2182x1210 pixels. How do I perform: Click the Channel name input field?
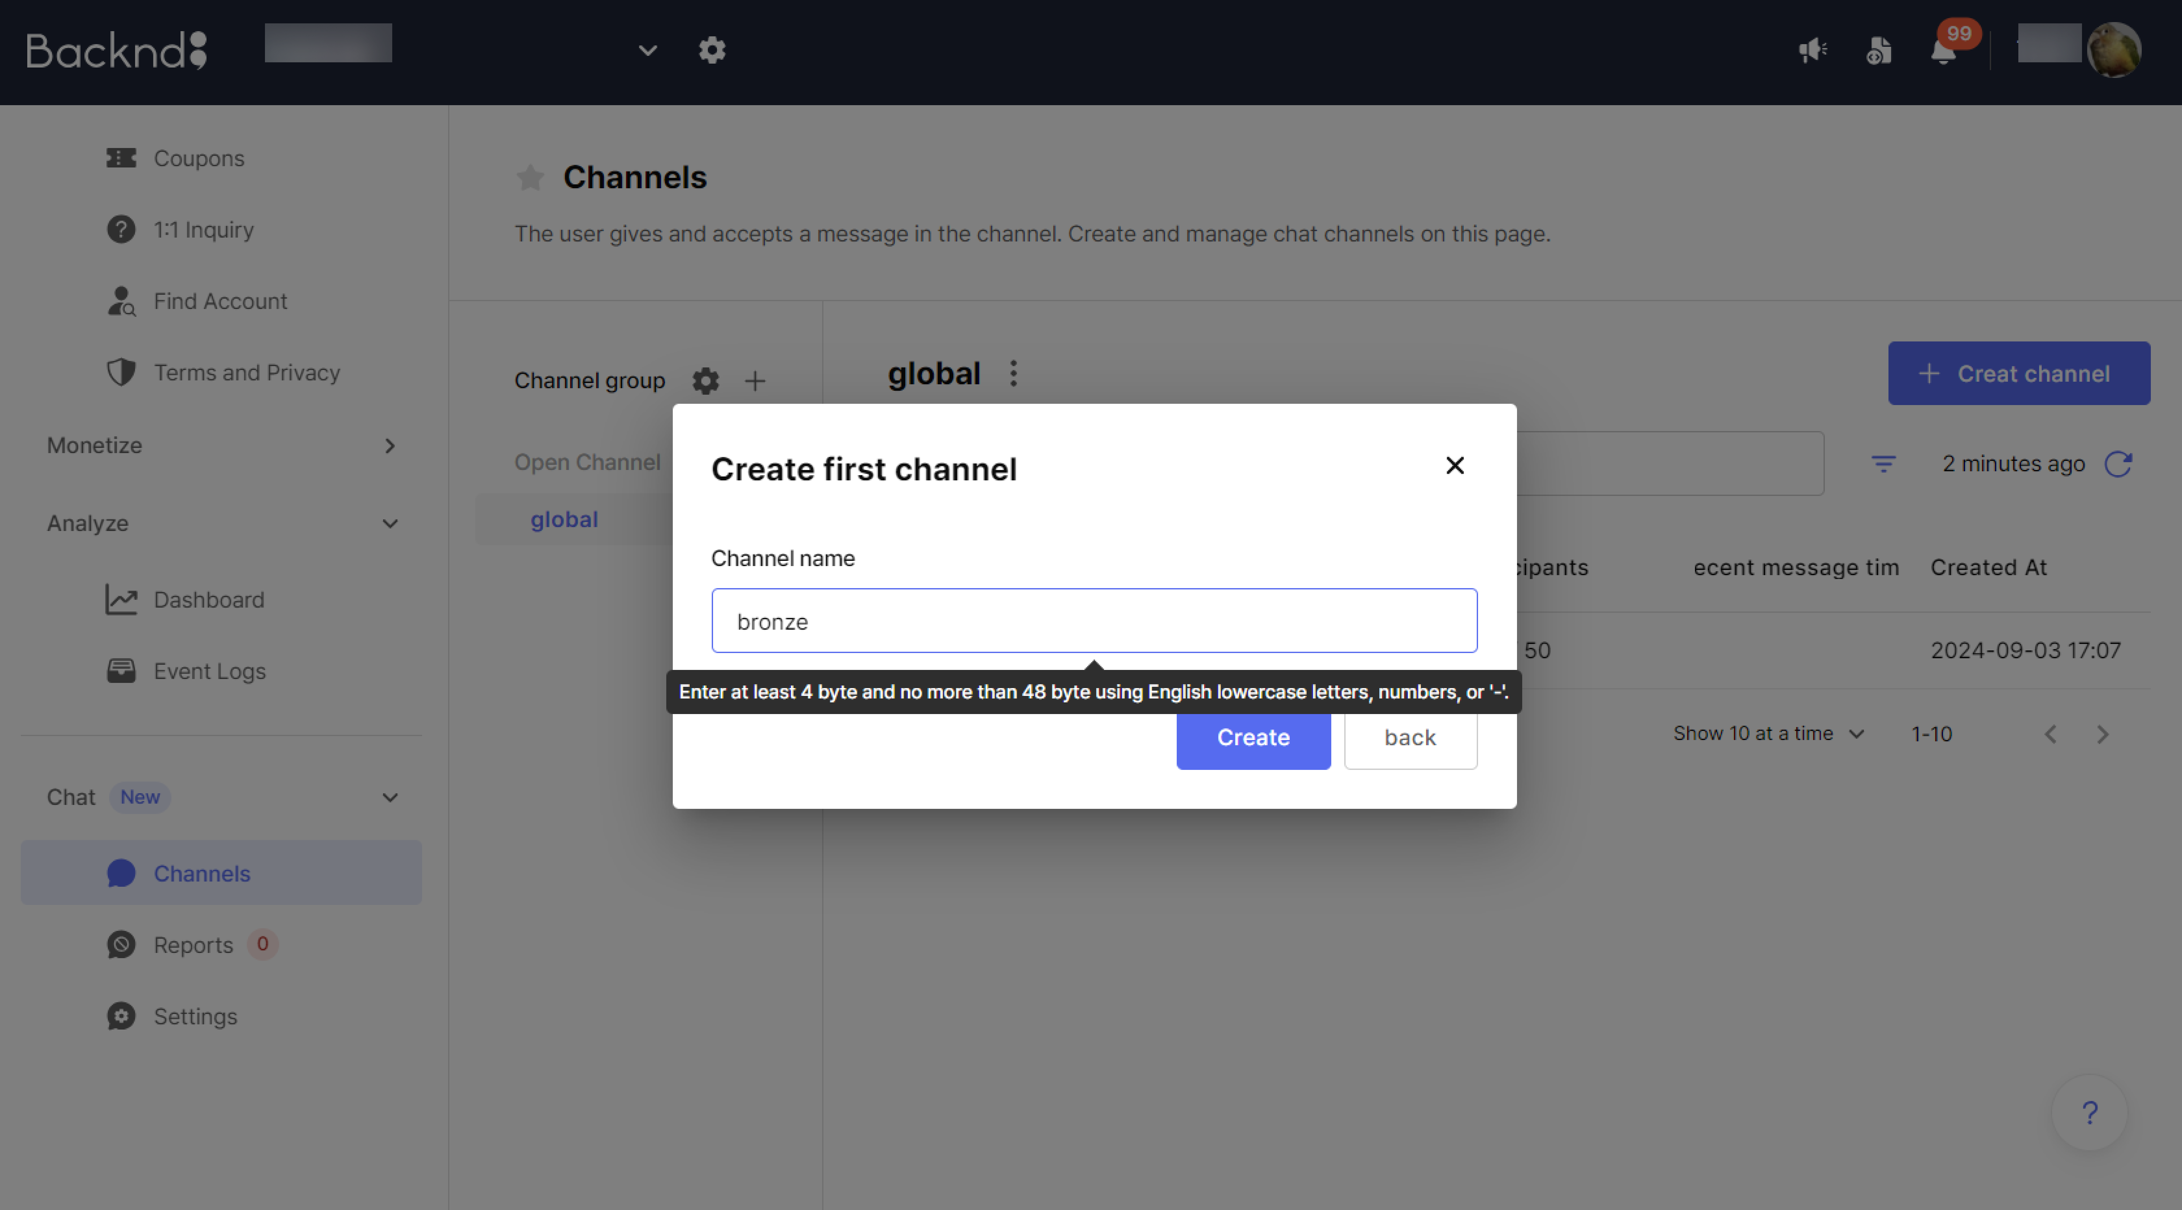coord(1094,621)
